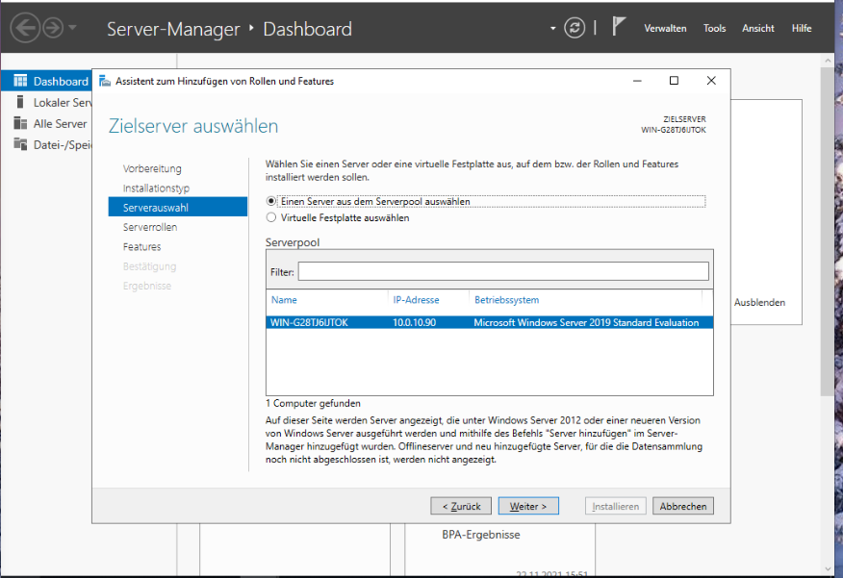Click the Alle Server sidebar icon
Image resolution: width=843 pixels, height=578 pixels.
(x=20, y=123)
